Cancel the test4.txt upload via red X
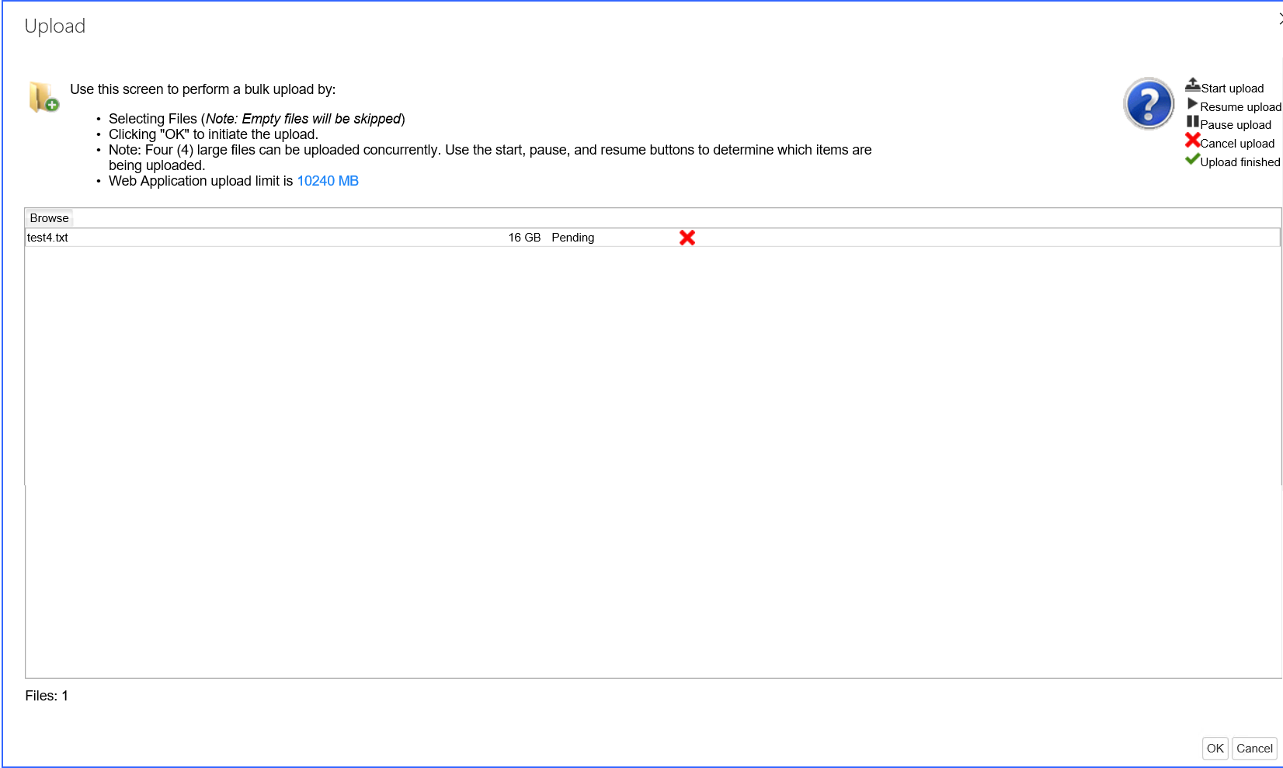 pos(687,238)
